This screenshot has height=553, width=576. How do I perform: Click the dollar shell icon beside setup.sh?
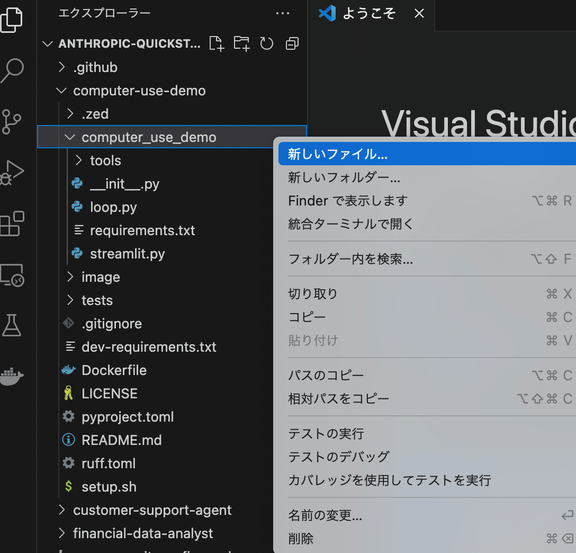68,486
